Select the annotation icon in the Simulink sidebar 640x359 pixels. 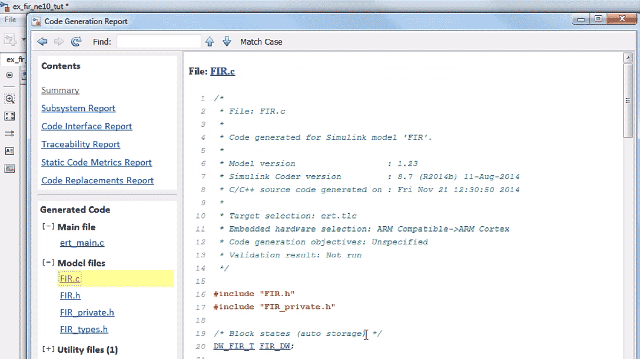coord(8,150)
